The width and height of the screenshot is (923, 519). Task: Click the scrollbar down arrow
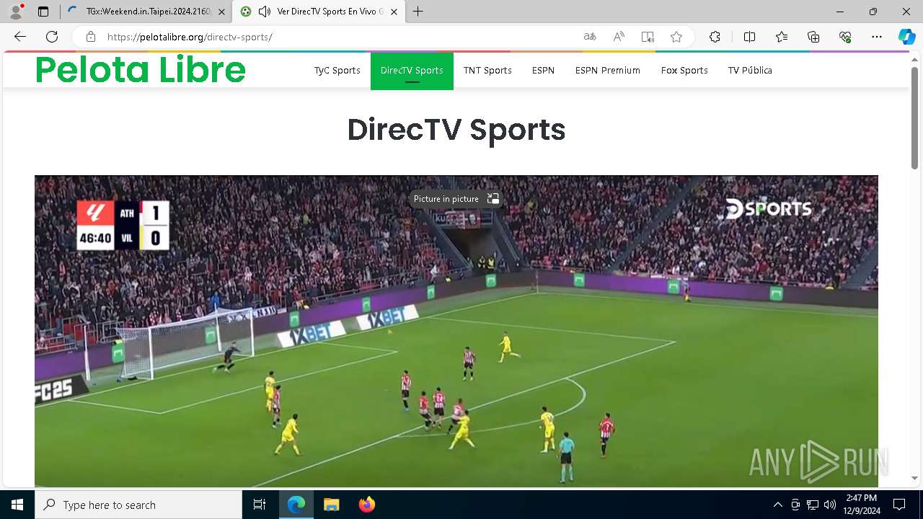click(x=914, y=478)
